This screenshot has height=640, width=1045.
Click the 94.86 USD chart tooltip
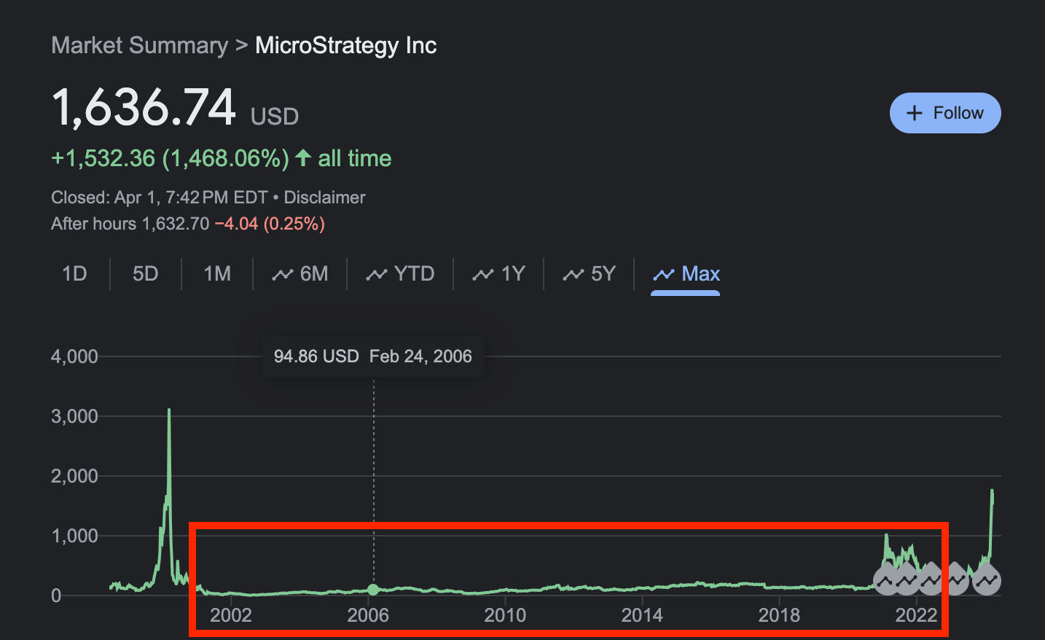[x=372, y=356]
